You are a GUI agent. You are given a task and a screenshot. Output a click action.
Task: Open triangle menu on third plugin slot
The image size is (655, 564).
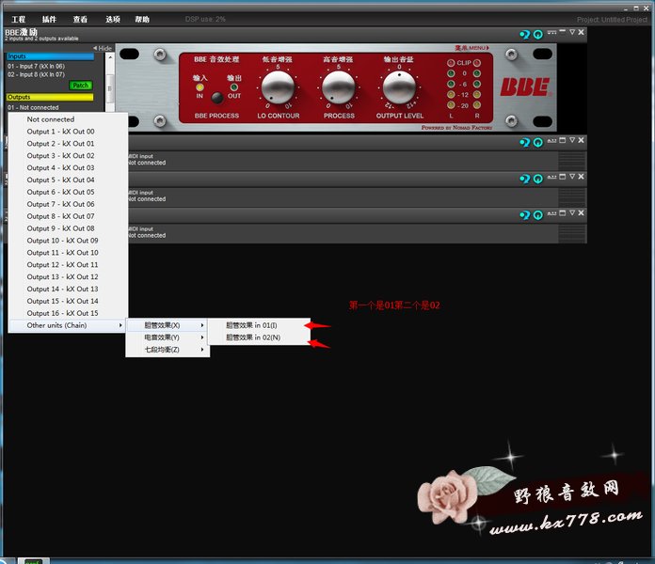coord(572,177)
